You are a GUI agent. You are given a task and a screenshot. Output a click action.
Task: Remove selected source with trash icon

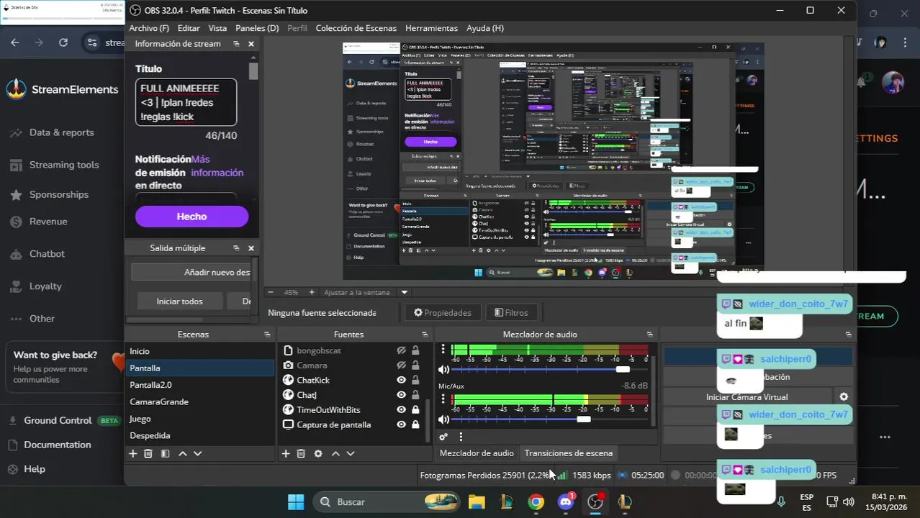pos(301,454)
